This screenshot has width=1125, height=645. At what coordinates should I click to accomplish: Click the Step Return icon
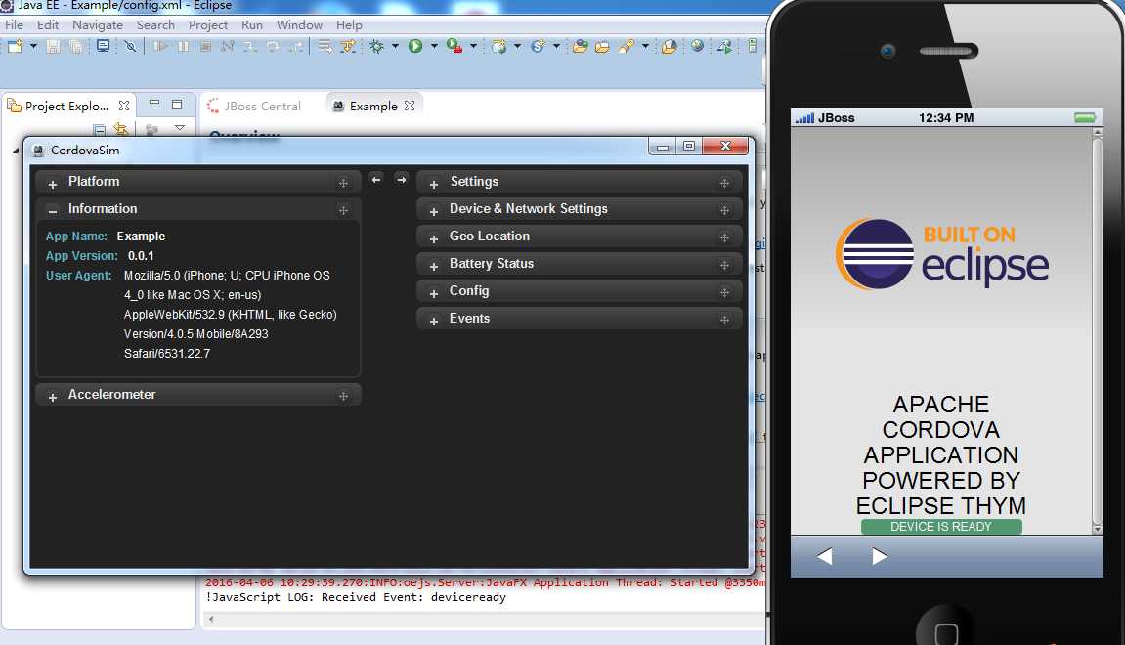pyautogui.click(x=295, y=47)
